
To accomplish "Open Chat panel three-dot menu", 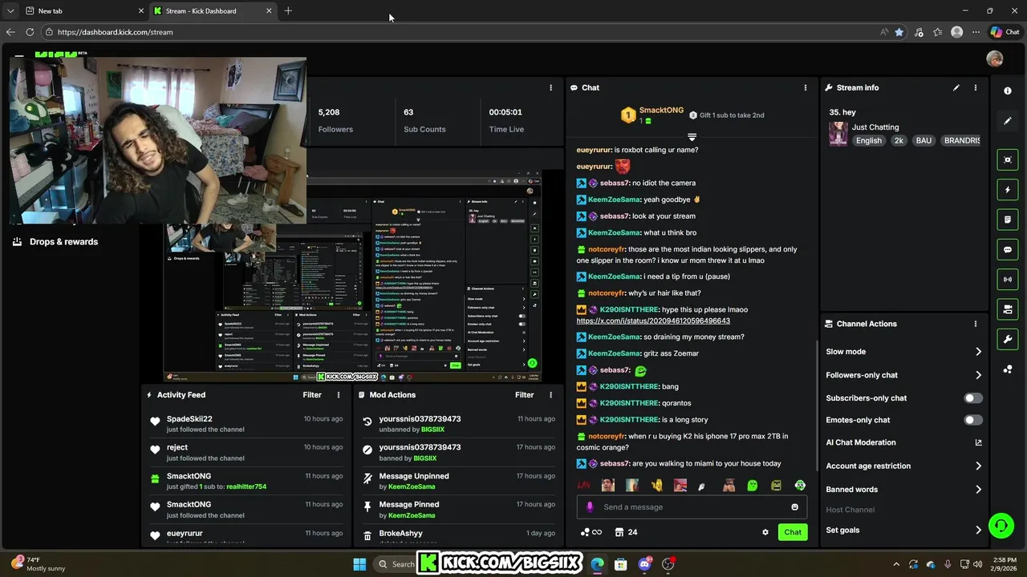I will pos(806,87).
